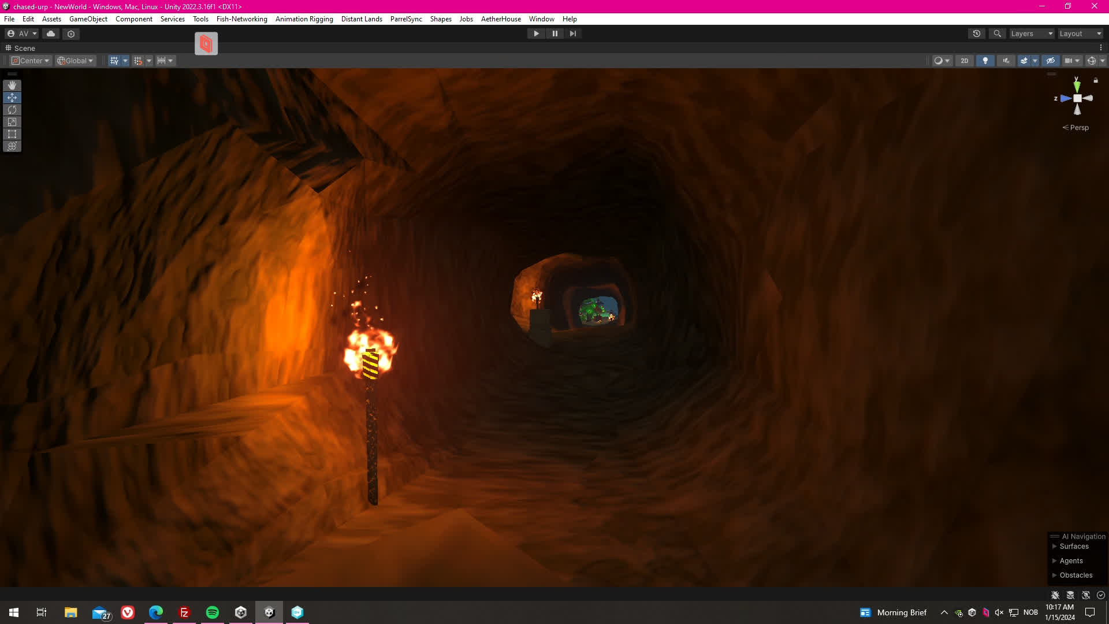Image resolution: width=1109 pixels, height=624 pixels.
Task: Open the Fish-Networking menu
Action: (x=241, y=19)
